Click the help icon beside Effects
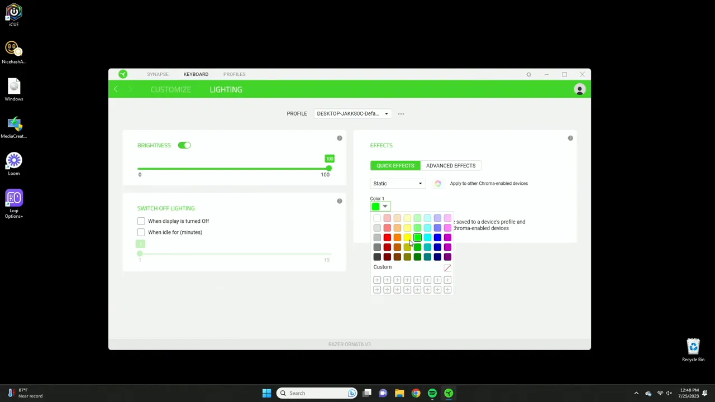This screenshot has width=715, height=402. pyautogui.click(x=570, y=138)
